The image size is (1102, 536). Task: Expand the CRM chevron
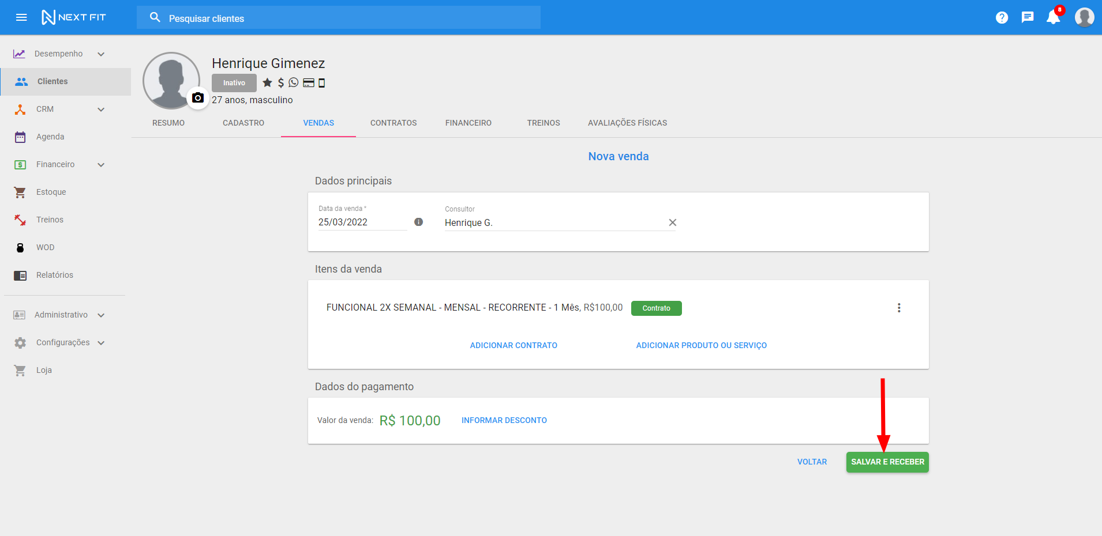pyautogui.click(x=101, y=109)
